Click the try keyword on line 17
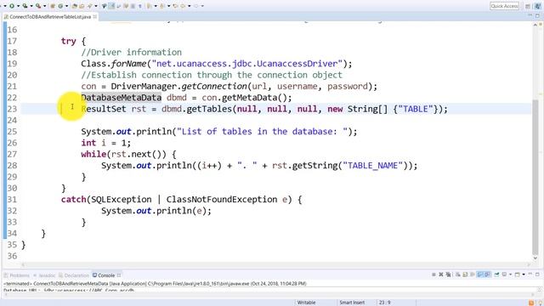The image size is (544, 306). point(68,41)
